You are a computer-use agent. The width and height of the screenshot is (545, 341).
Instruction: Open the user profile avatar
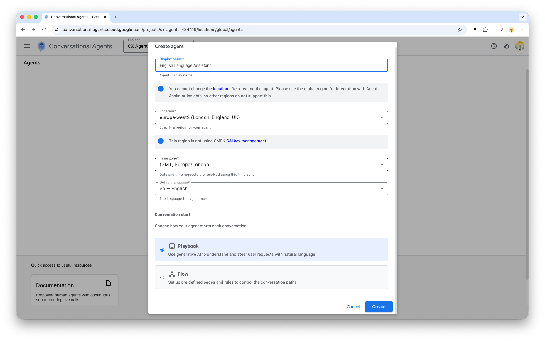pos(519,46)
